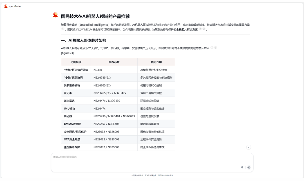Click the 核心作用 column header
This screenshot has width=304, height=181.
156,62
